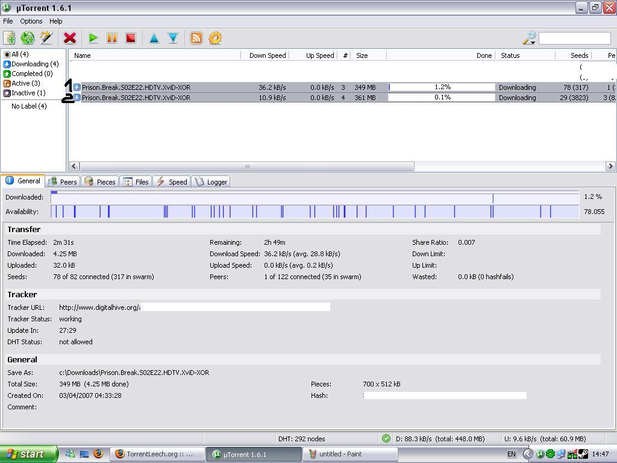
Task: Open the Logger tab
Action: 211,181
